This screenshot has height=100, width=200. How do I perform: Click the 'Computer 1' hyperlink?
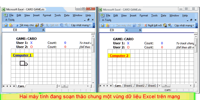point(22,55)
